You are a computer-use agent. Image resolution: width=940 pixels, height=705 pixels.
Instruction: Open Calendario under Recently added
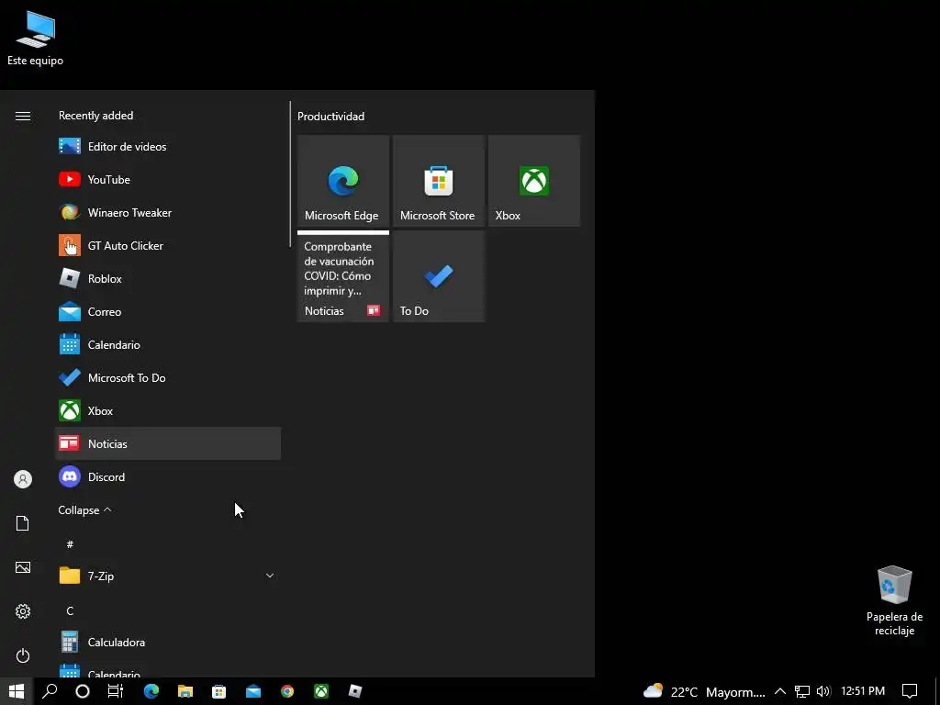click(168, 345)
